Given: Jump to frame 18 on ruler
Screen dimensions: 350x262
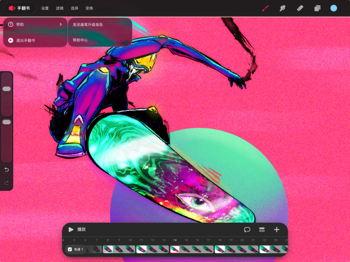Looking at the screenshot, I should coord(220,240).
